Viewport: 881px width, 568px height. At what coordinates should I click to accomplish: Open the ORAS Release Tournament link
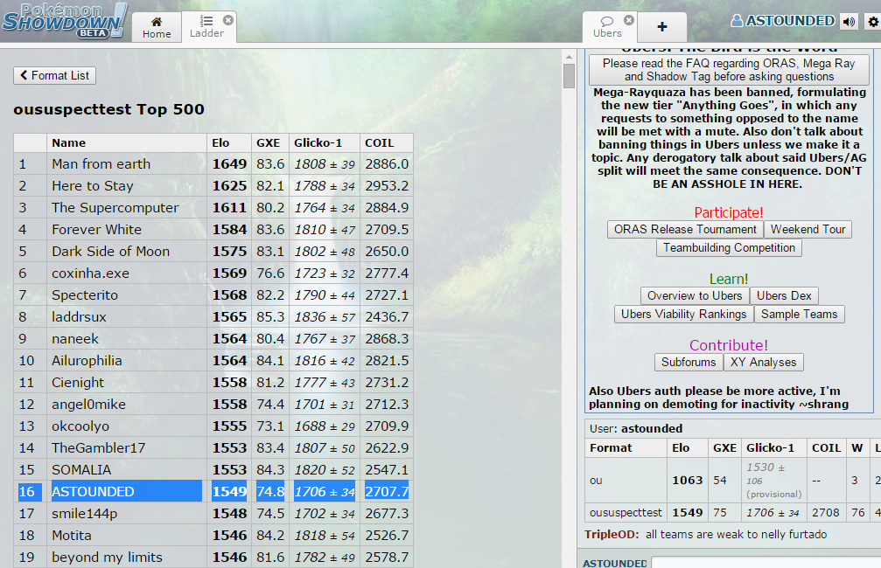click(685, 230)
